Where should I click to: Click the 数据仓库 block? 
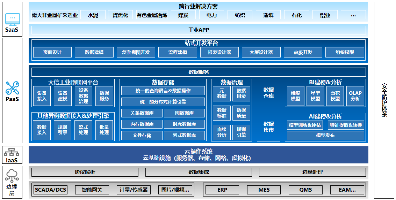coord(268,93)
